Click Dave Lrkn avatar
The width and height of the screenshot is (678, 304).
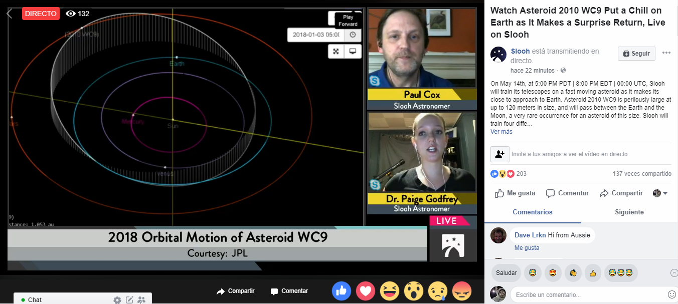pyautogui.click(x=498, y=235)
